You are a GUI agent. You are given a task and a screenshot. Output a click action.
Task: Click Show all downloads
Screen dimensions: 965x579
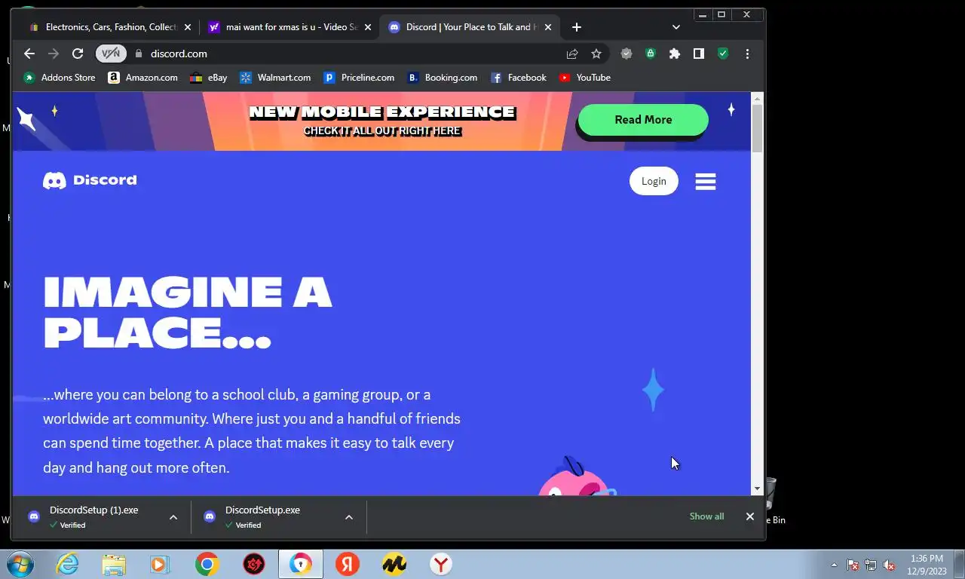(706, 516)
